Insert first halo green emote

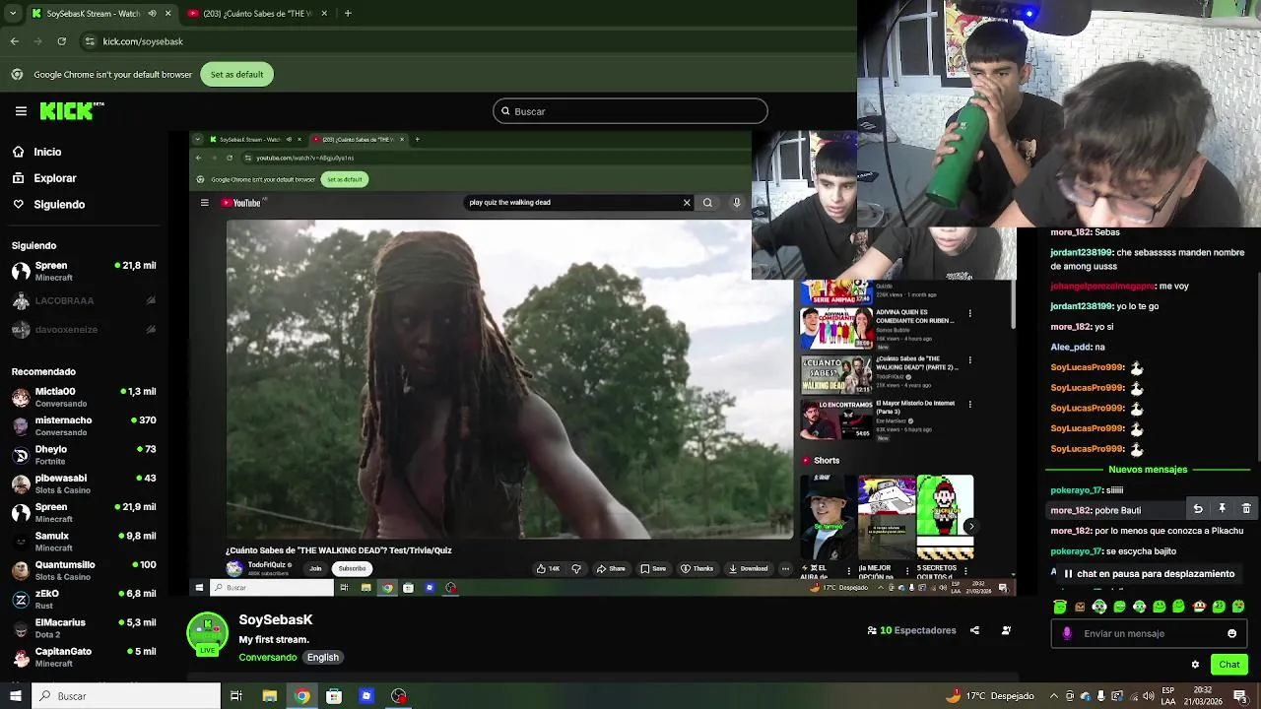[1060, 607]
